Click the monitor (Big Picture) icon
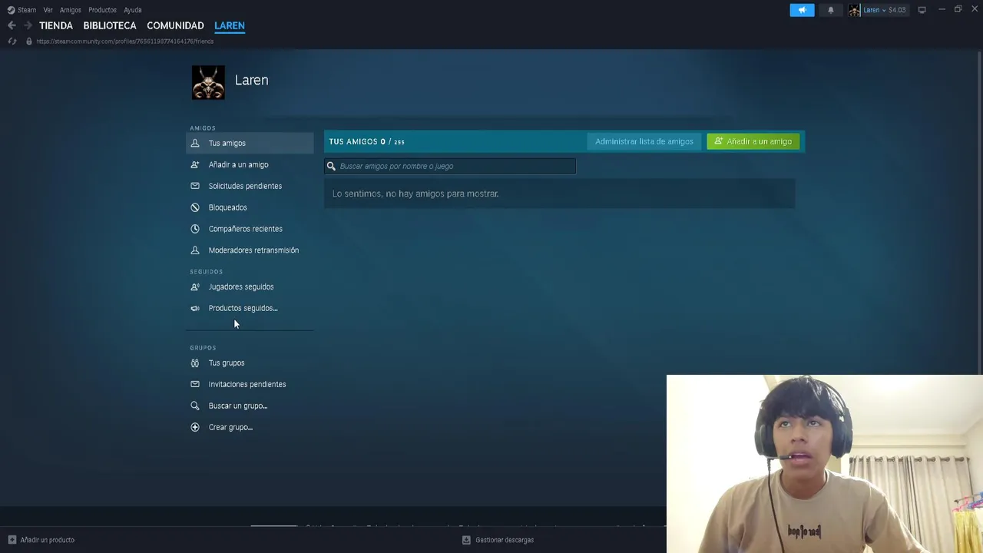This screenshot has height=553, width=983. [x=922, y=10]
